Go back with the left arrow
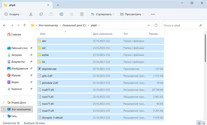Screen dimensions: 207x125 click(4, 25)
